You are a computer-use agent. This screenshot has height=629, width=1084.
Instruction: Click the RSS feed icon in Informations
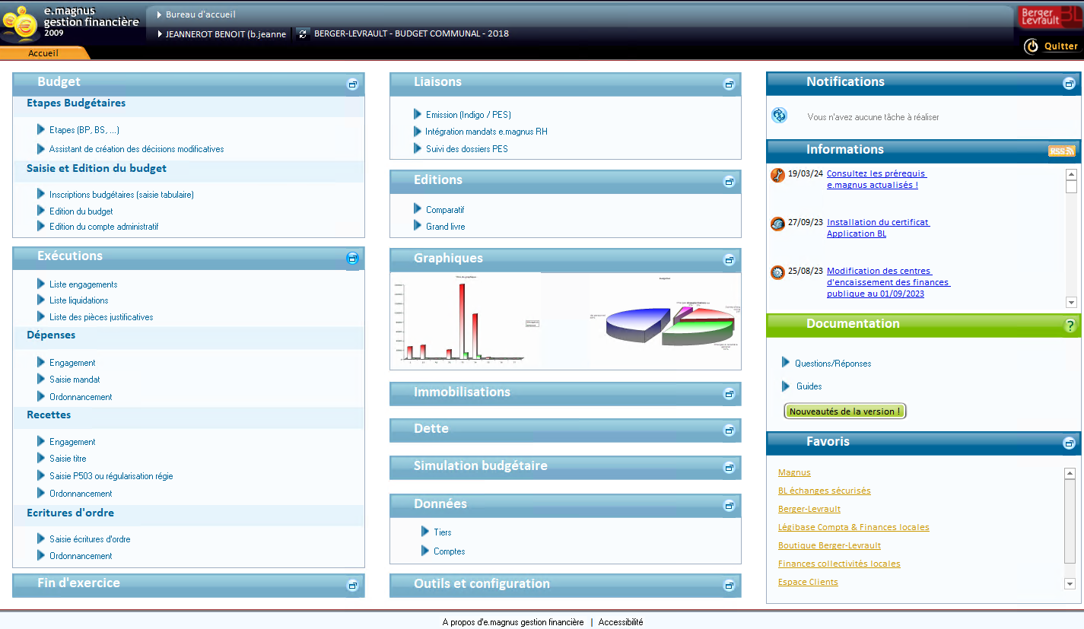tap(1061, 151)
